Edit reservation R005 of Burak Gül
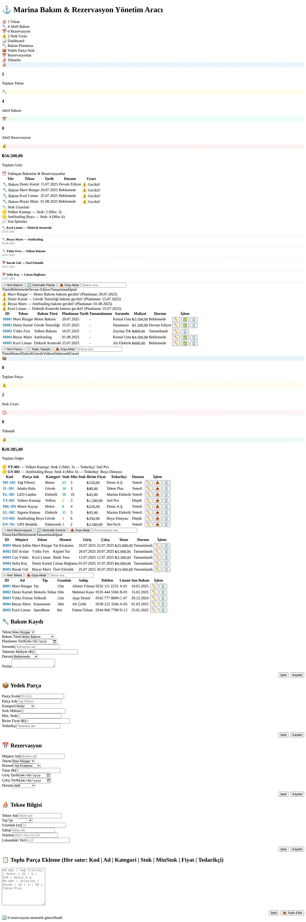This screenshot has height=922, width=306. click(x=157, y=569)
